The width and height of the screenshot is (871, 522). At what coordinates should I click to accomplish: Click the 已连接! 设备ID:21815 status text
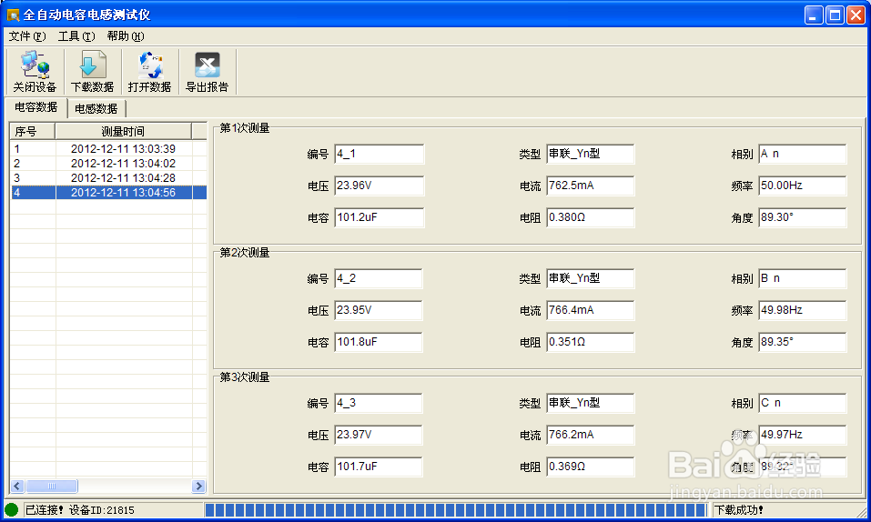(80, 510)
